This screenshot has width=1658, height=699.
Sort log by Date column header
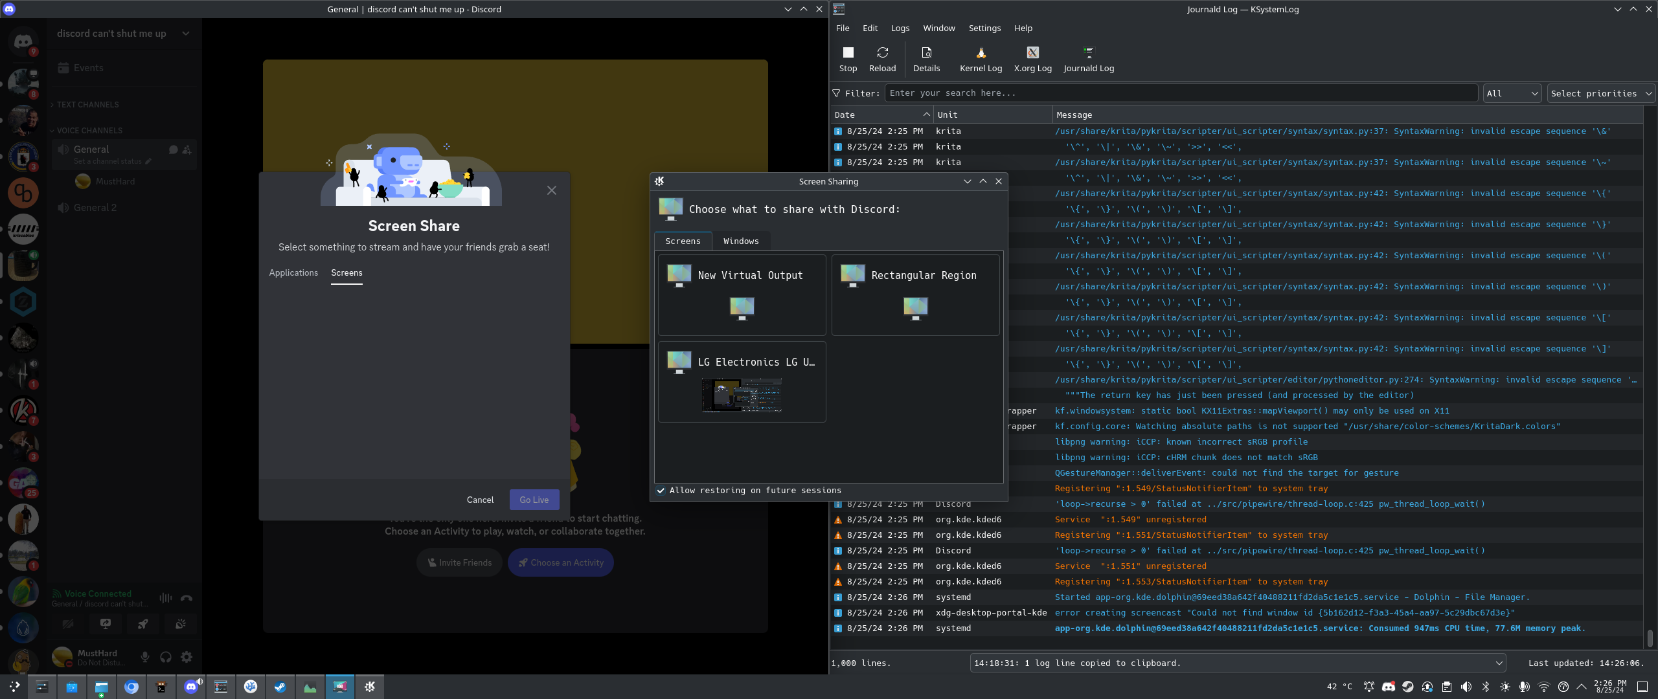(882, 115)
